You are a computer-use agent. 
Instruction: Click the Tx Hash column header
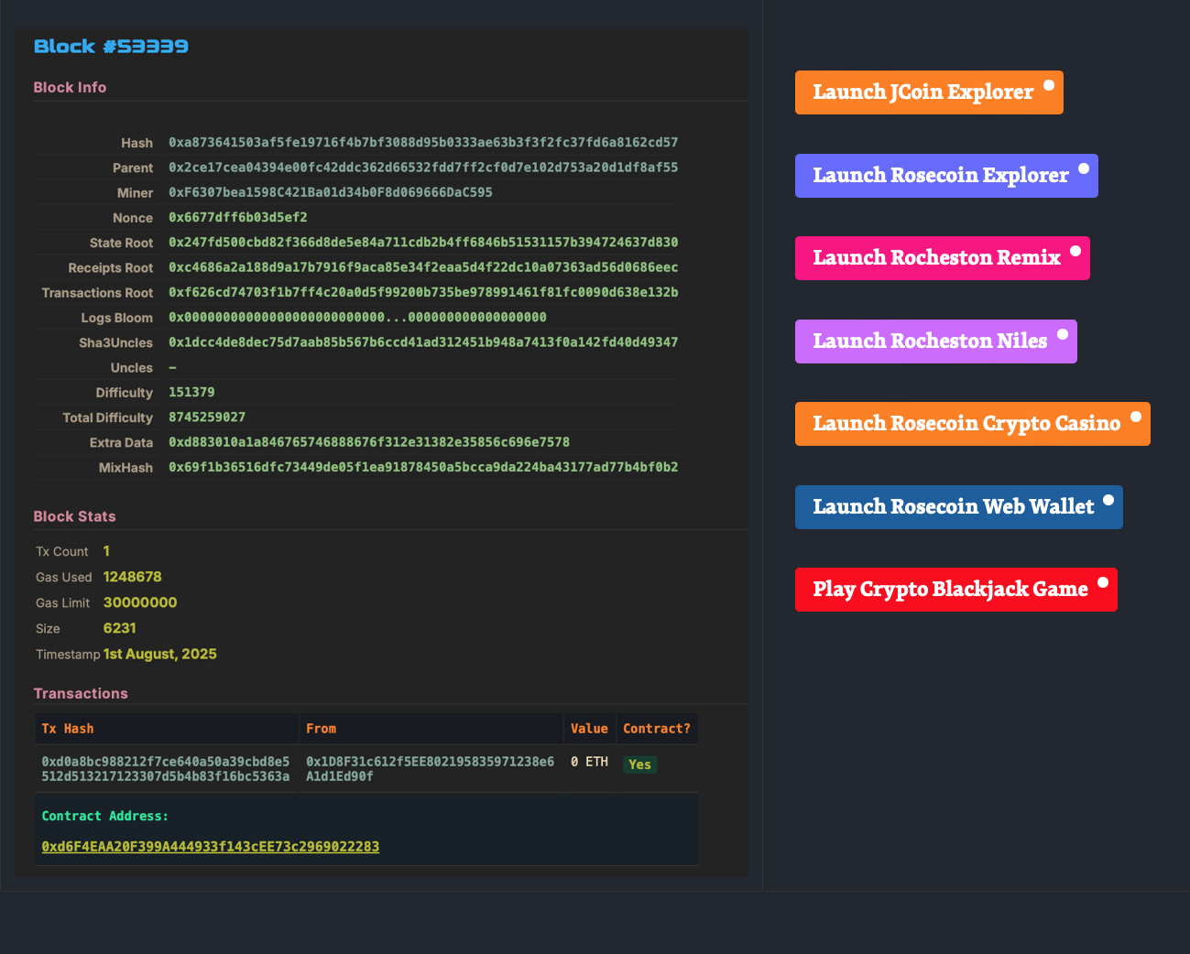pyautogui.click(x=68, y=729)
